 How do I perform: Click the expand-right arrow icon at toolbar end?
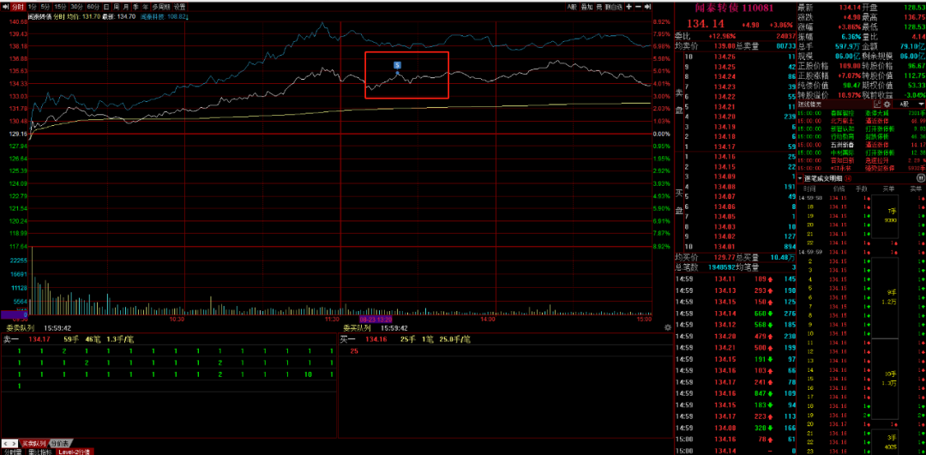648,7
